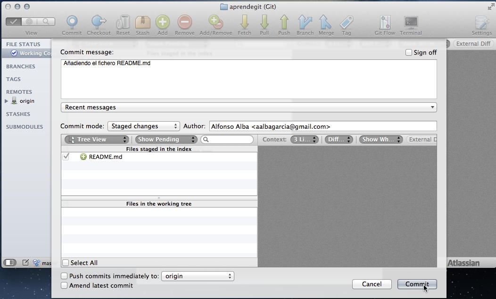Click the Fetch arrow icon
This screenshot has height=299, width=496.
[x=244, y=22]
